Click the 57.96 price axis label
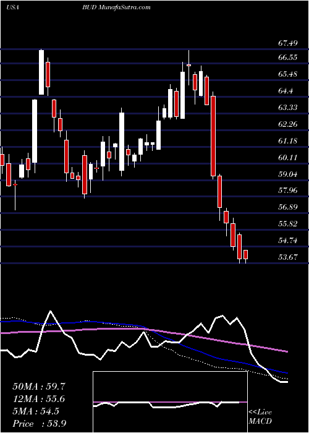Image resolution: width=309 pixels, height=433 pixels. tap(287, 191)
